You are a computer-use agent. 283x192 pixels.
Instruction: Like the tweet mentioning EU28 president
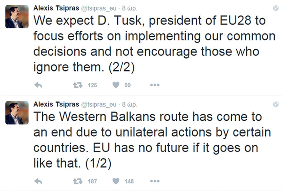click(x=116, y=85)
